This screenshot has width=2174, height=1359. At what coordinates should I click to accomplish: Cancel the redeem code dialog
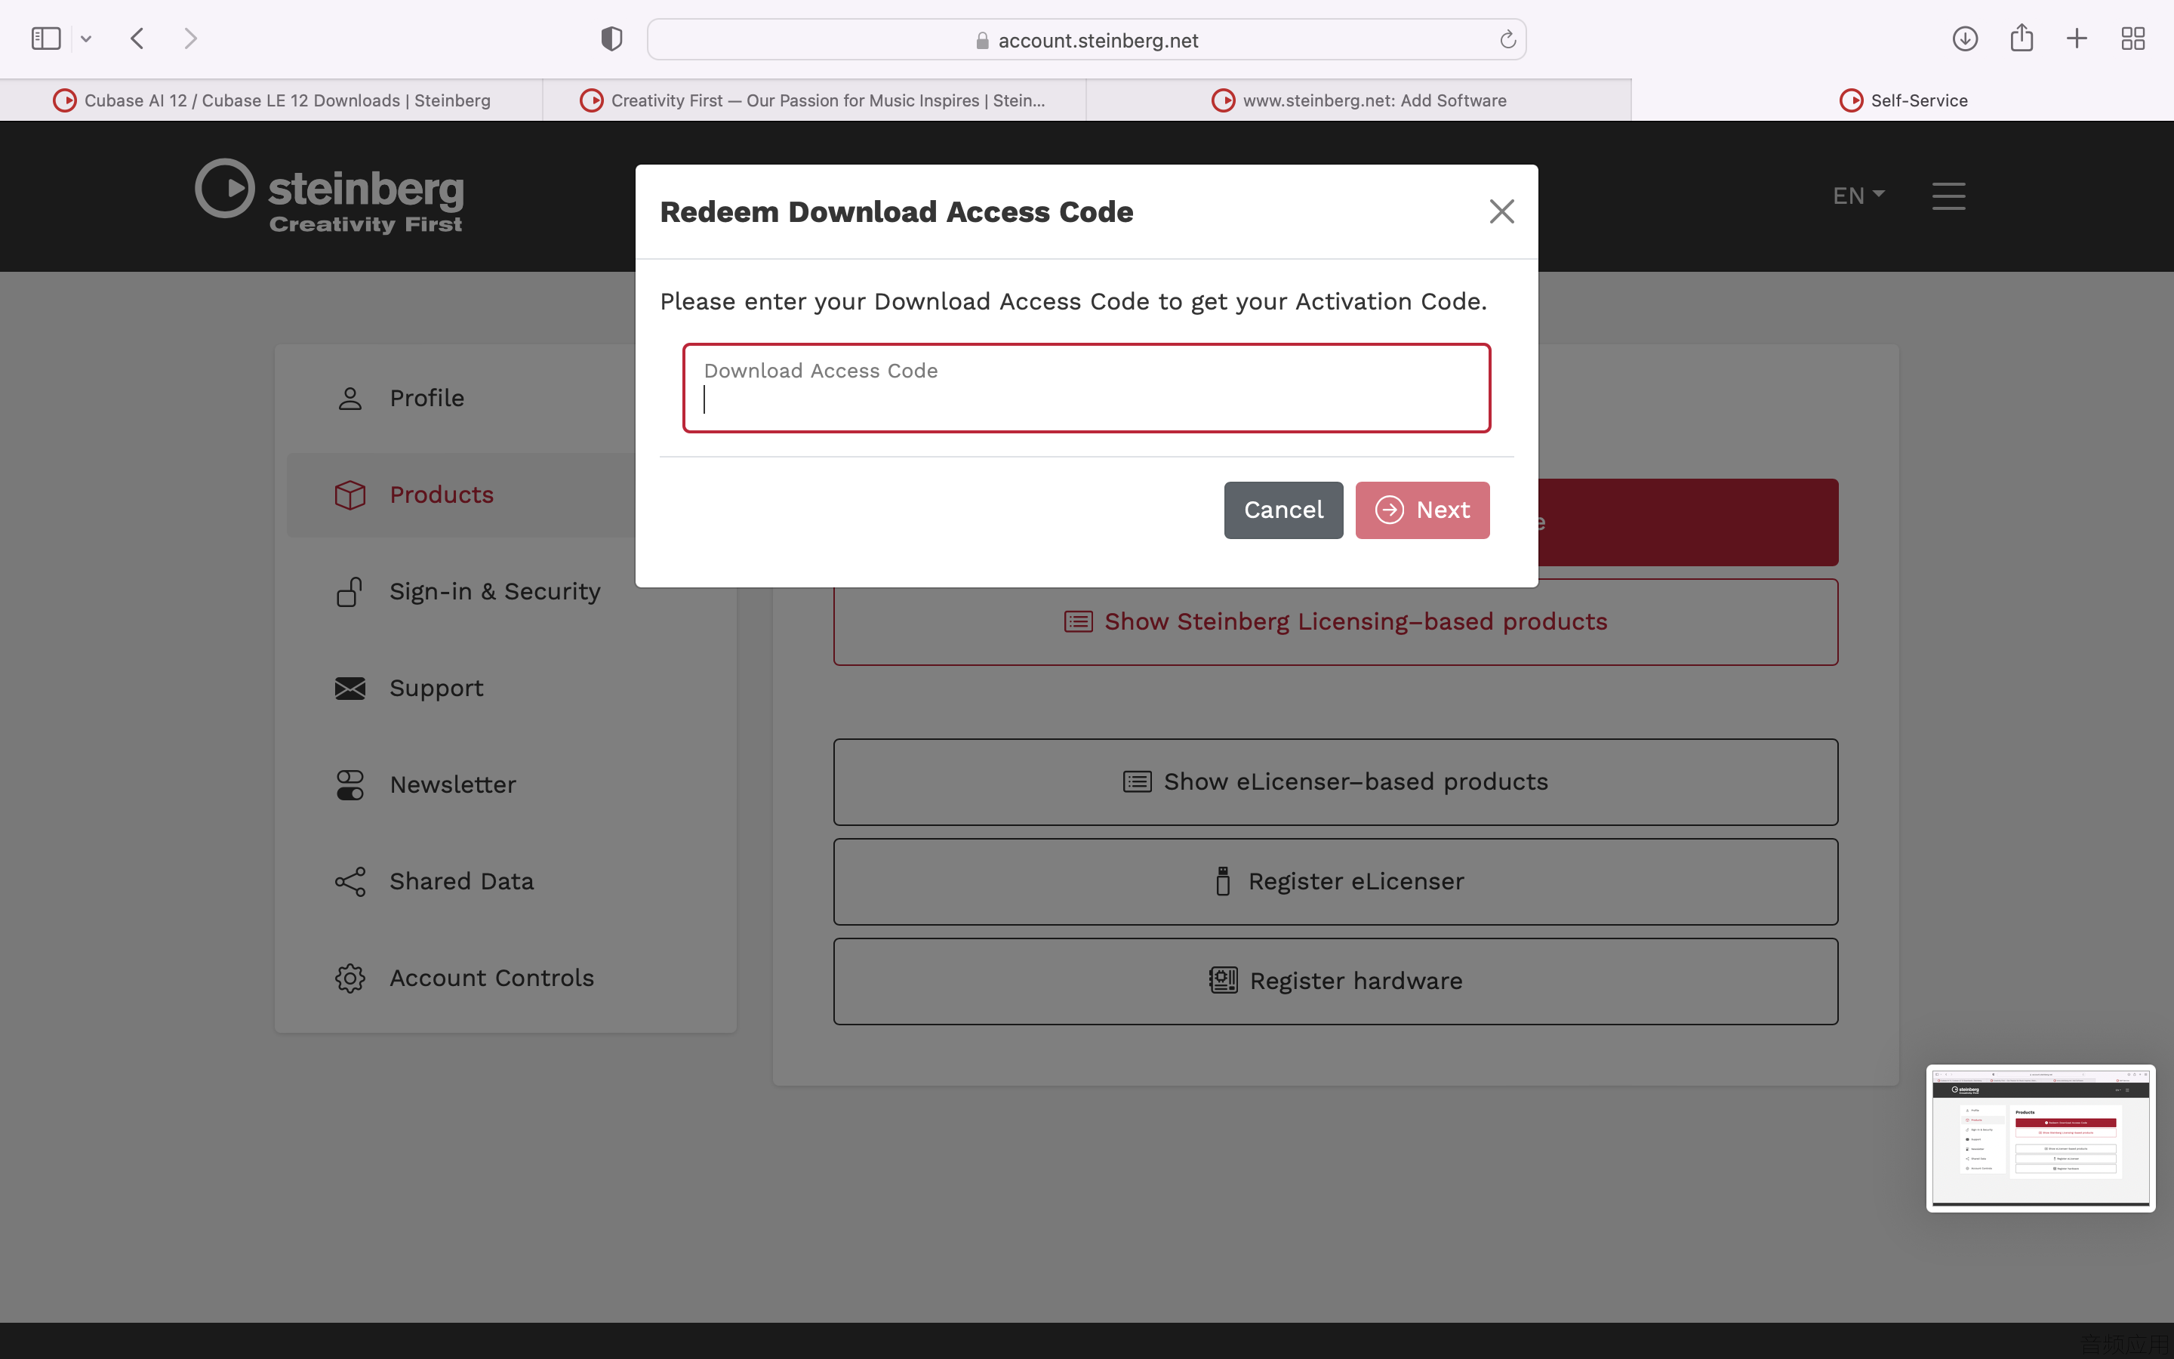(x=1283, y=510)
